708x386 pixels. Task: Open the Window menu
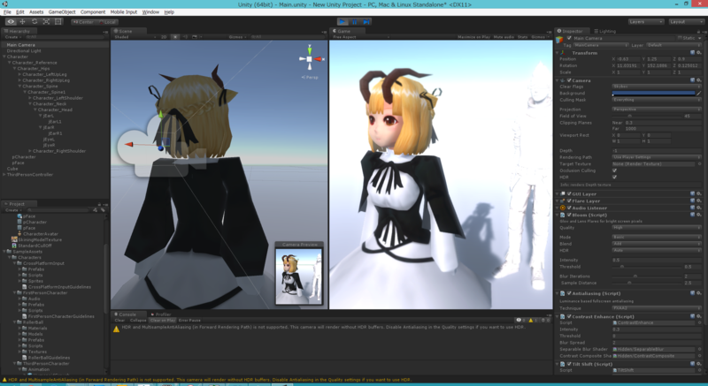(x=150, y=12)
